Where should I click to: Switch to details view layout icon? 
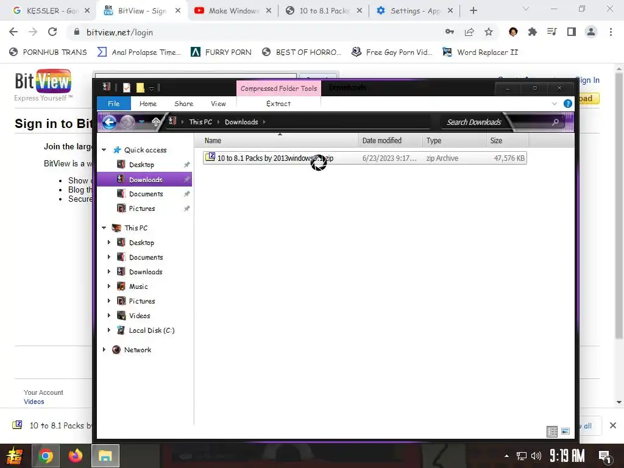552,431
